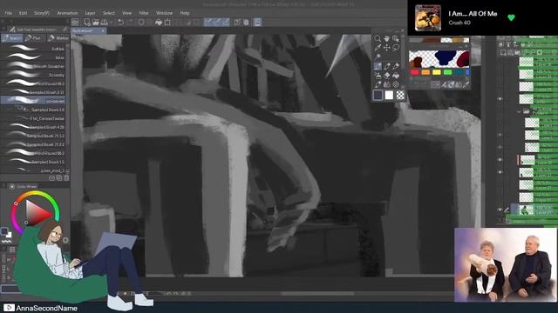This screenshot has width=558, height=313.
Task: Select the highlighted Pen tool icon
Action: pos(378,66)
